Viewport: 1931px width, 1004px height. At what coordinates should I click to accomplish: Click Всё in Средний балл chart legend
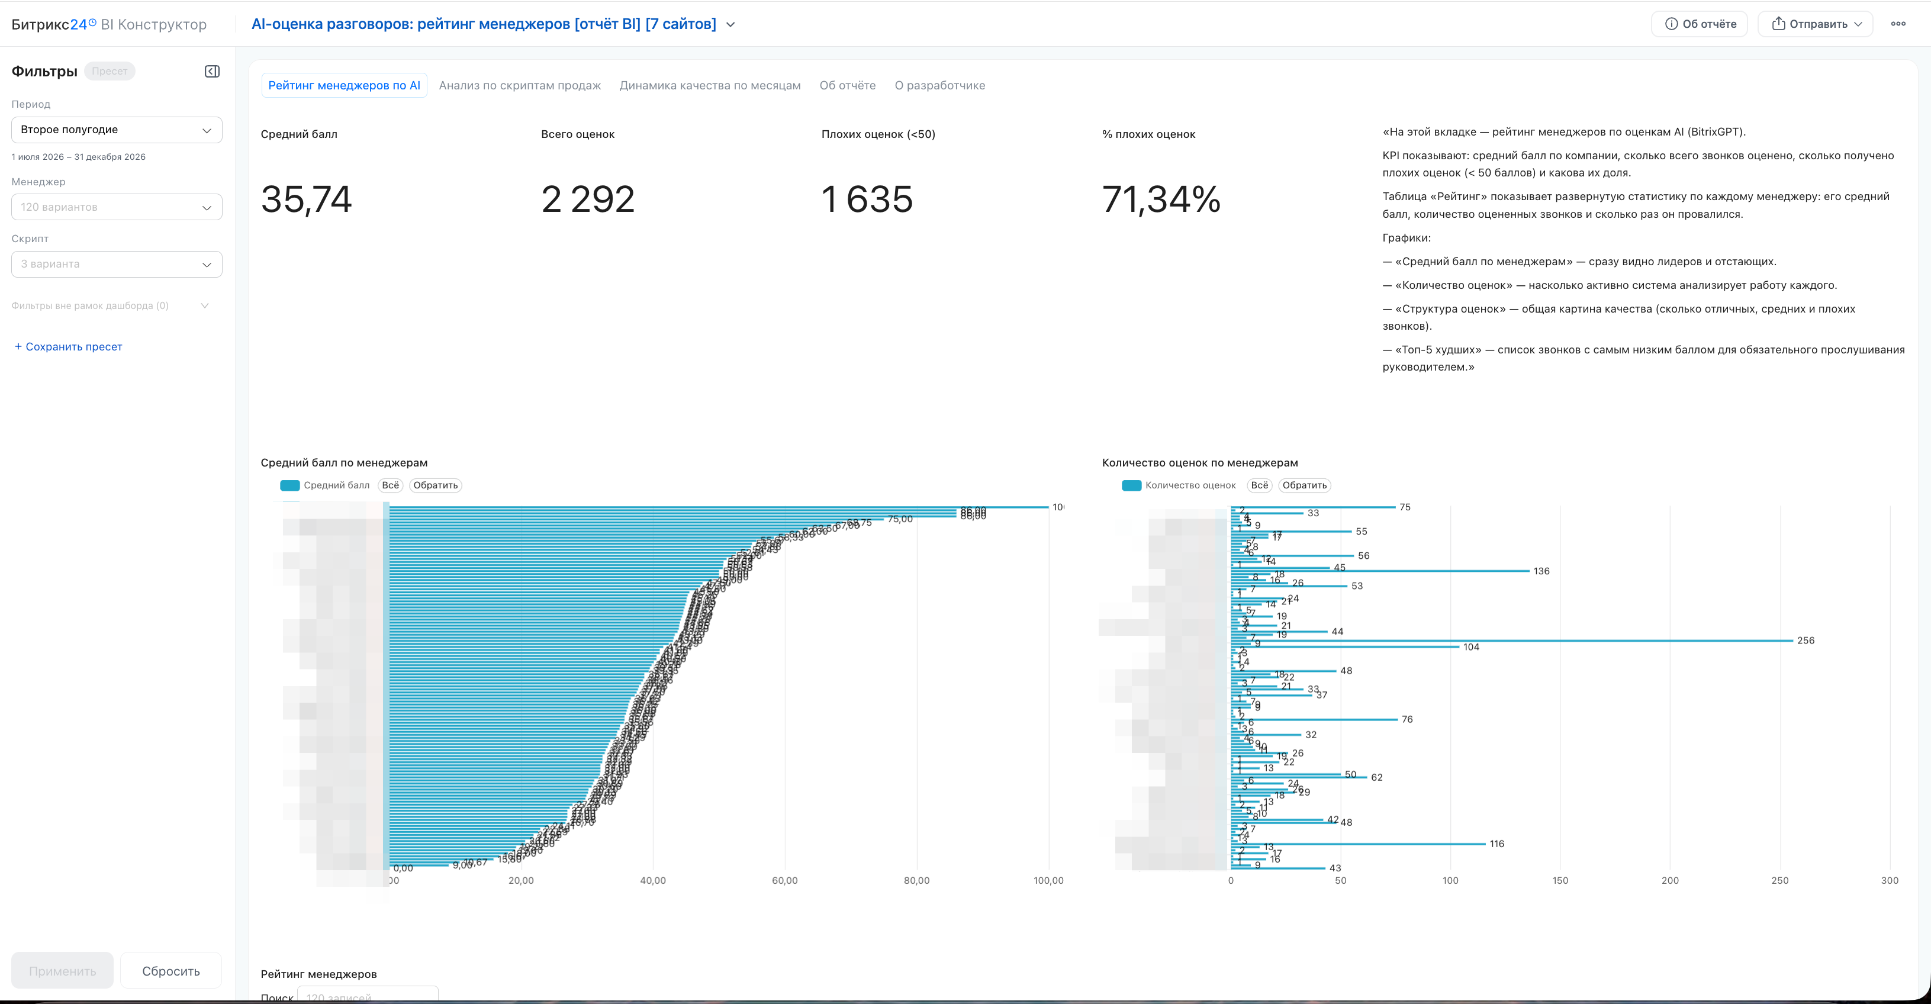[391, 485]
